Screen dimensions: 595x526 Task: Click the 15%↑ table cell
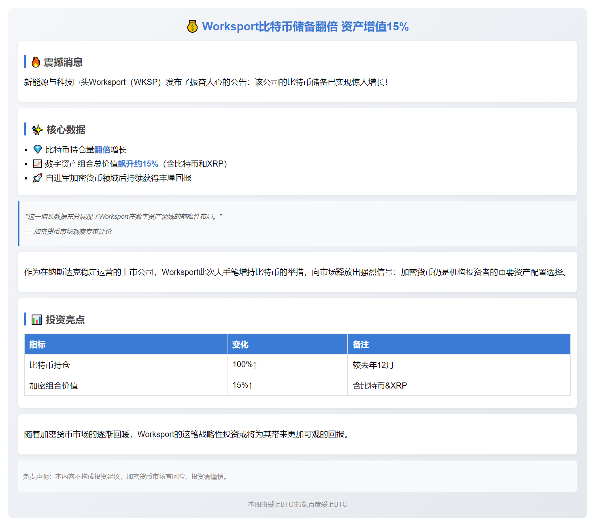click(x=287, y=385)
